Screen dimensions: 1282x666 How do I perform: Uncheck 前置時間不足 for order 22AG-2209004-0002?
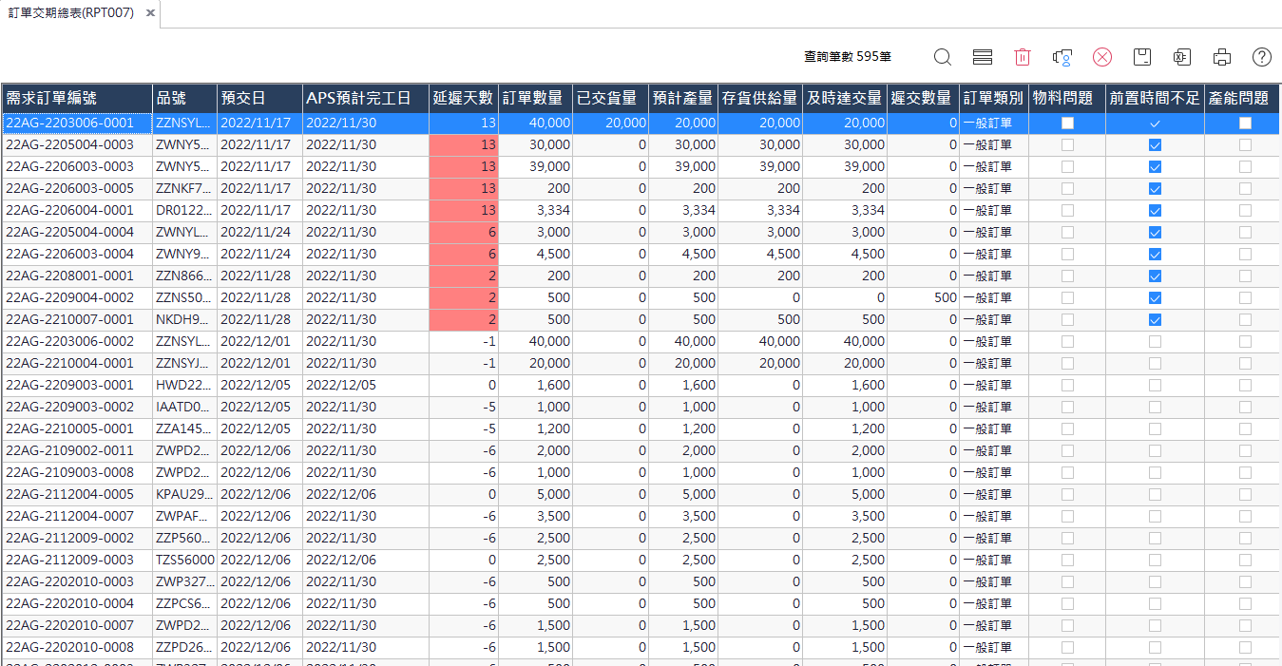coord(1155,298)
